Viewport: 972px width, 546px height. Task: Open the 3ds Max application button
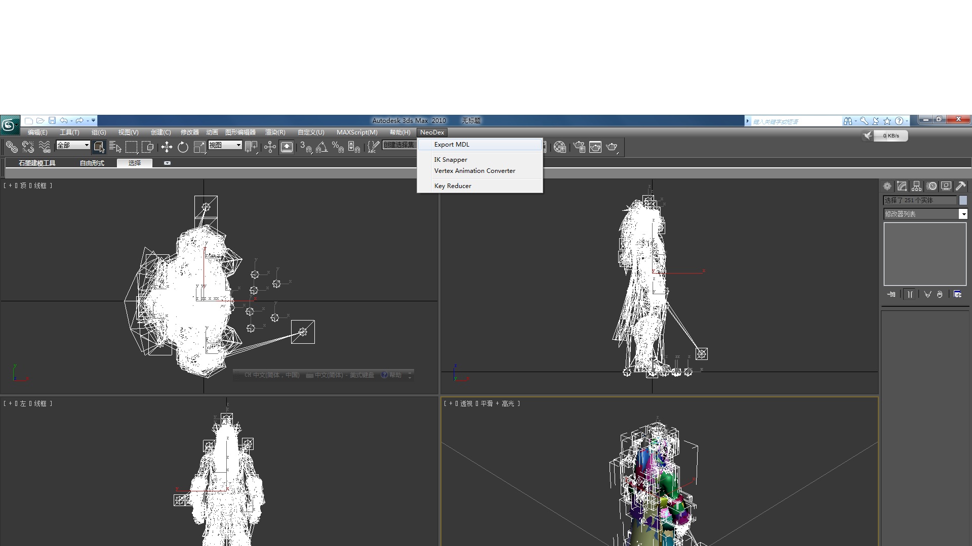[x=9, y=124]
